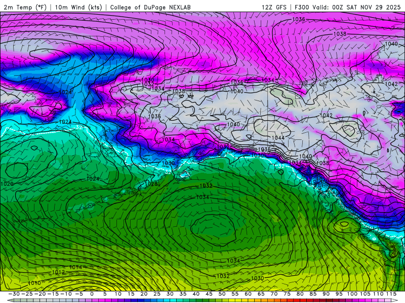
Task: Click the "College of DuPage NEXLAB" title text
Action: tap(150, 7)
